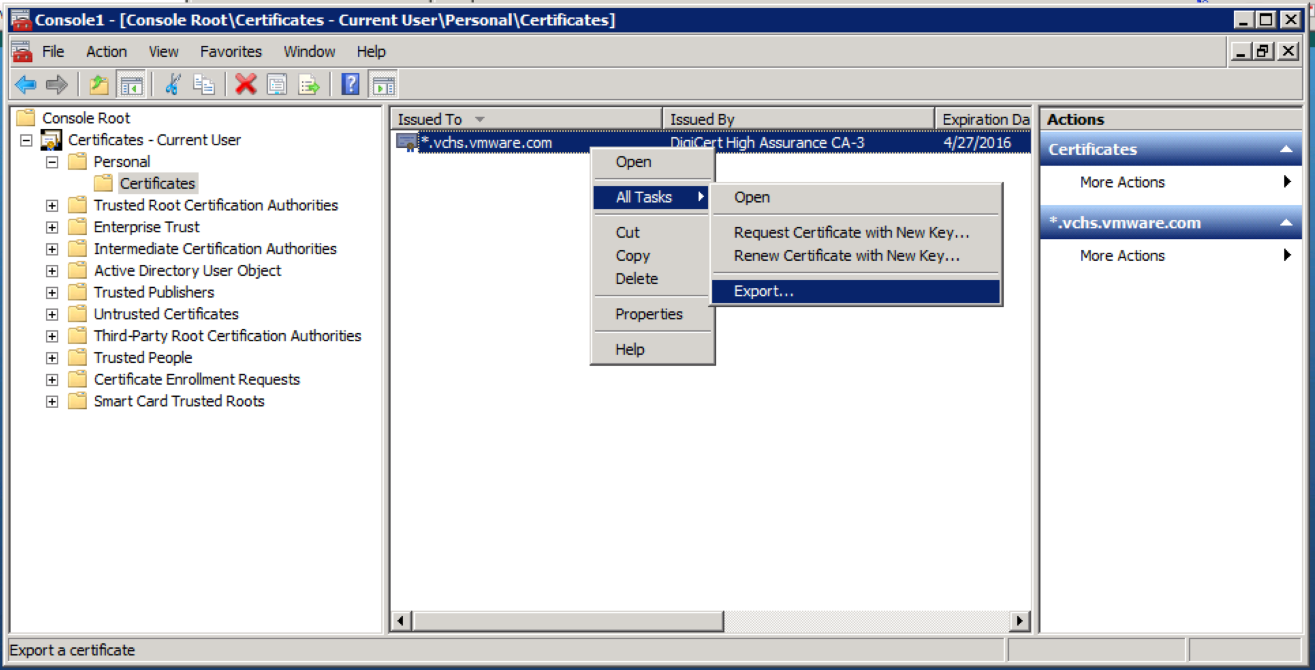Click the Back arrow toolbar icon
Screen dimensions: 1315x670
tap(25, 85)
